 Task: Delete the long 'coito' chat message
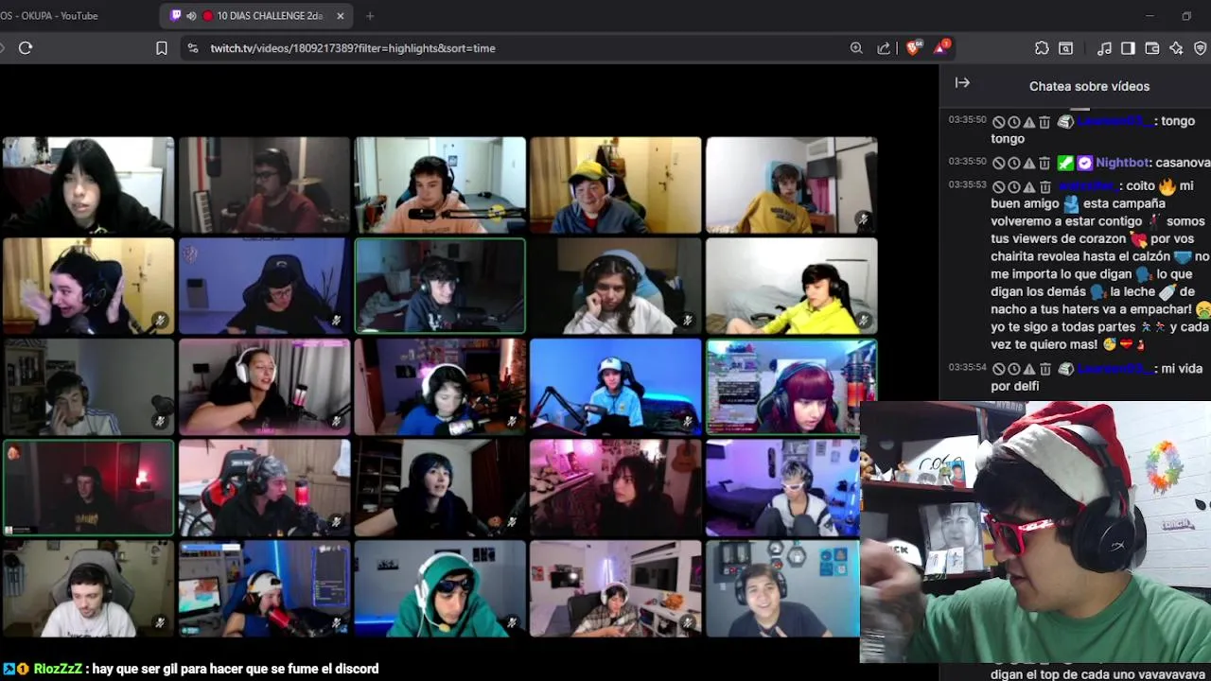point(1044,187)
